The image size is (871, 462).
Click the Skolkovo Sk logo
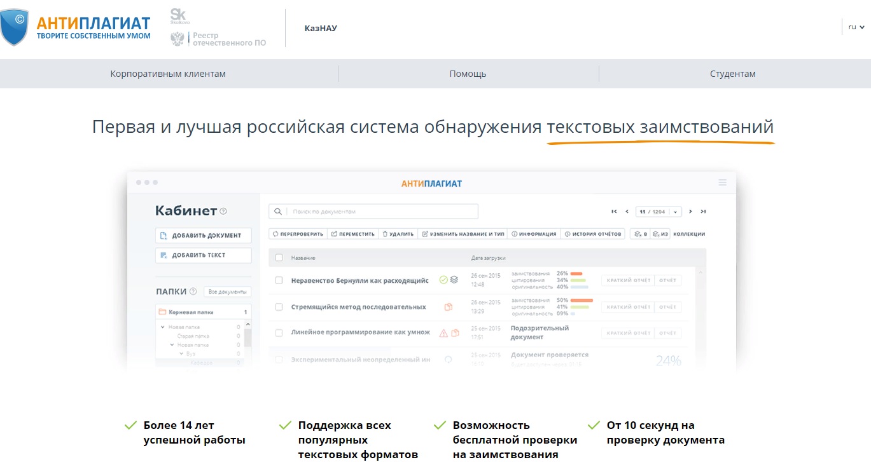click(x=179, y=17)
